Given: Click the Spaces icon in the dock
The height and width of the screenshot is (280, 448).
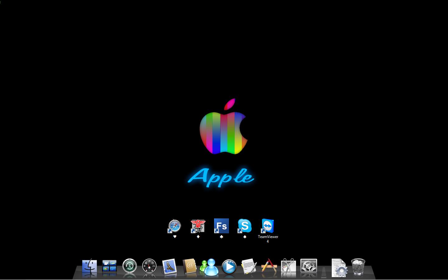Looking at the screenshot, I should [110, 267].
